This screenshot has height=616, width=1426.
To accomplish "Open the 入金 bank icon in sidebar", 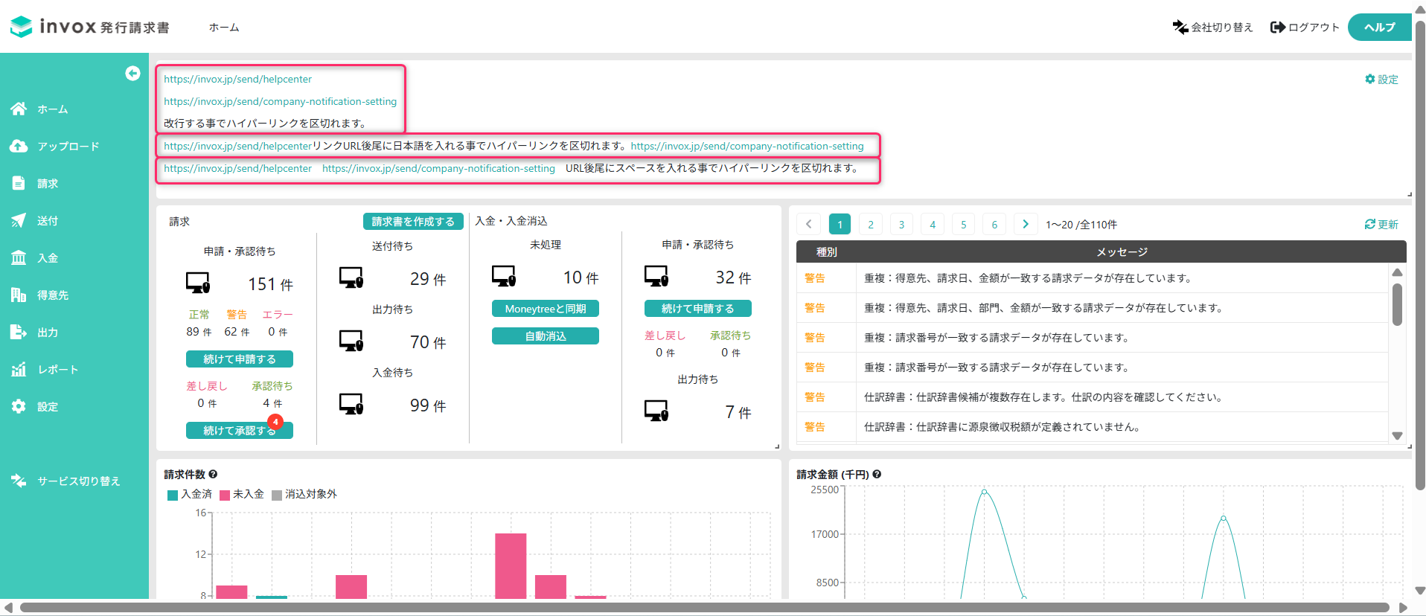I will click(19, 258).
